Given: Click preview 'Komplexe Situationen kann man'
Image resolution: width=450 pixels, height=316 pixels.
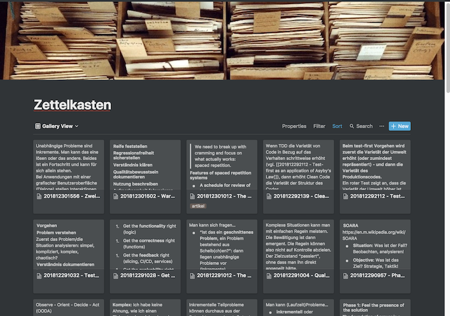Looking at the screenshot, I should tap(298, 225).
